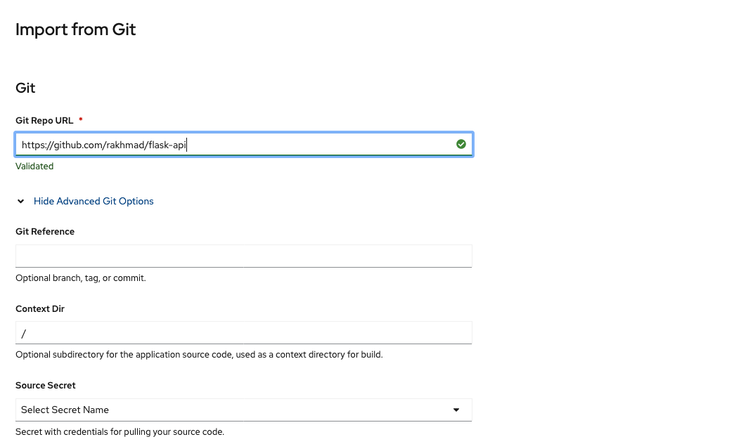Click the Git section heading
The image size is (734, 444).
tap(25, 88)
